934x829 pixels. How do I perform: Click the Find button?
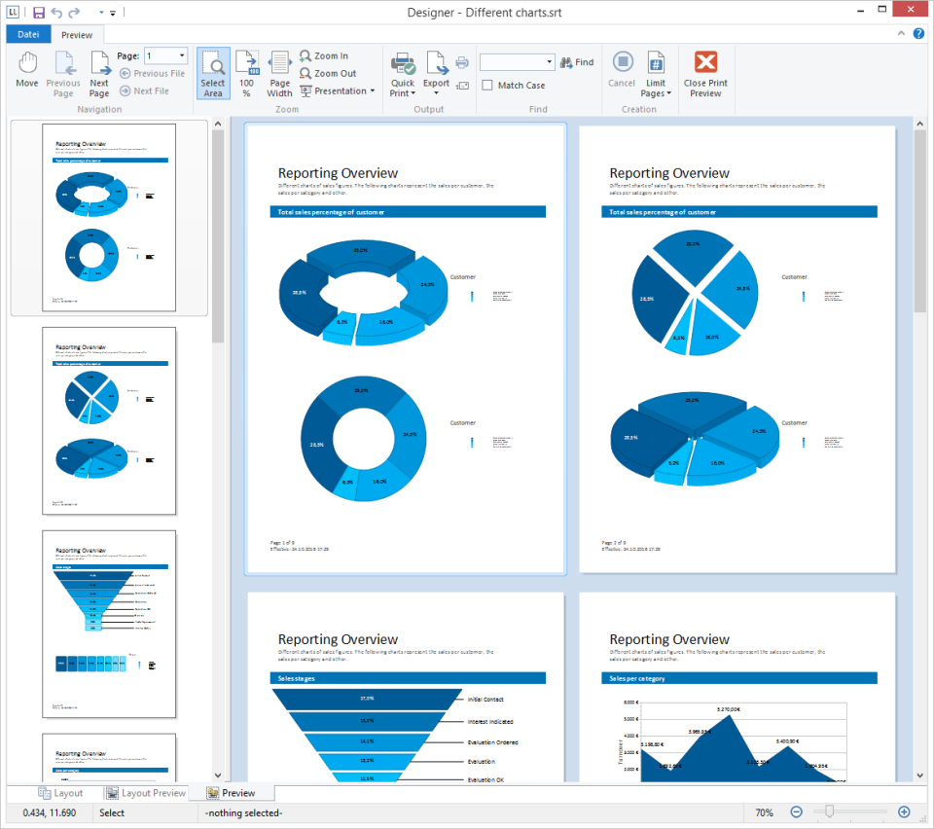576,62
